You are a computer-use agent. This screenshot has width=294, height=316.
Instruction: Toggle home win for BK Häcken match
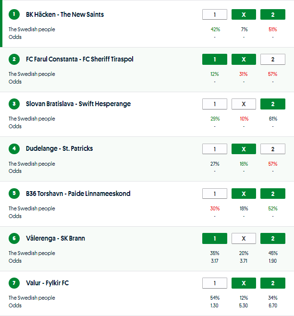(x=215, y=14)
